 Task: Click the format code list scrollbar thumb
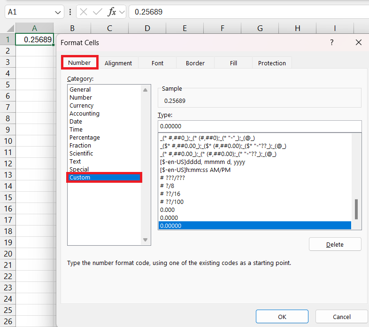(356, 209)
